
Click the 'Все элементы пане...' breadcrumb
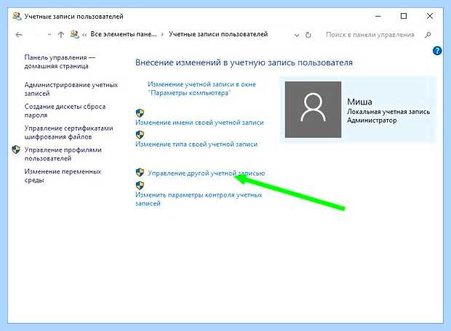tap(124, 34)
